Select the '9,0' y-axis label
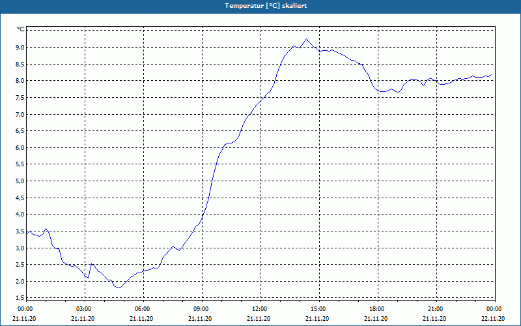 pyautogui.click(x=21, y=47)
